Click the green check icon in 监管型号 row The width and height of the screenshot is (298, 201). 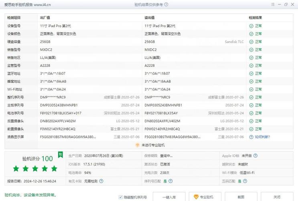click(x=251, y=66)
